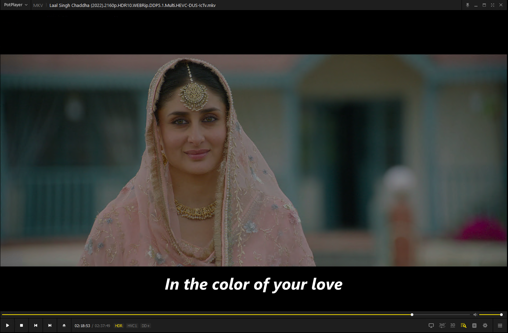Show the playlist panel icon
The image size is (508, 333).
pos(474,325)
